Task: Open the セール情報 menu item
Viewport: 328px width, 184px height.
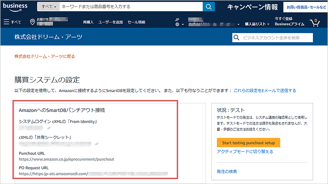Action: point(136,22)
